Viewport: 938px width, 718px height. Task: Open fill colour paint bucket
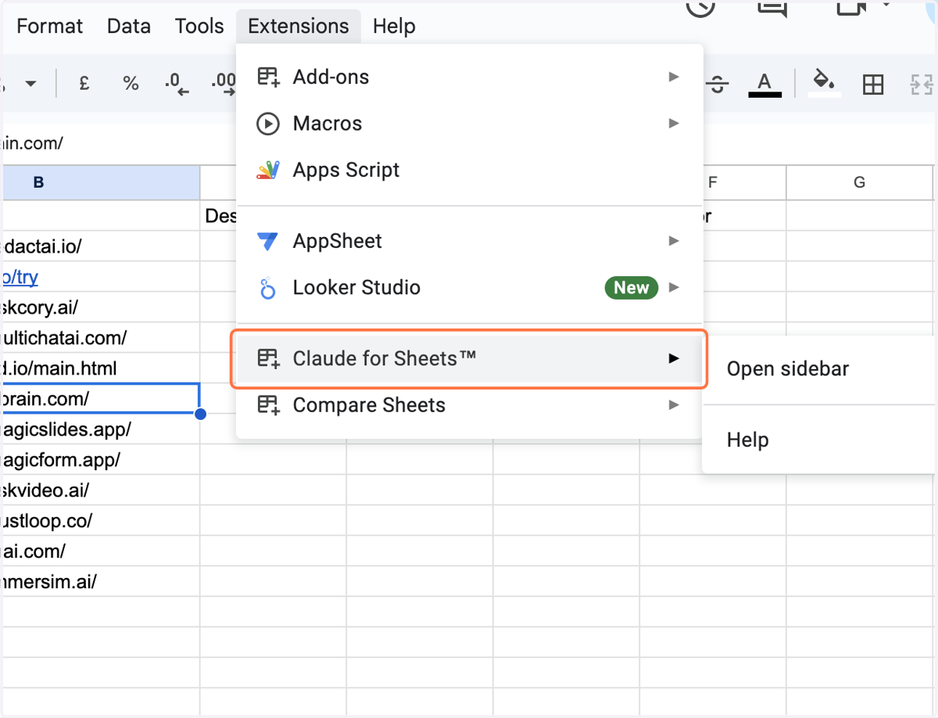tap(825, 84)
